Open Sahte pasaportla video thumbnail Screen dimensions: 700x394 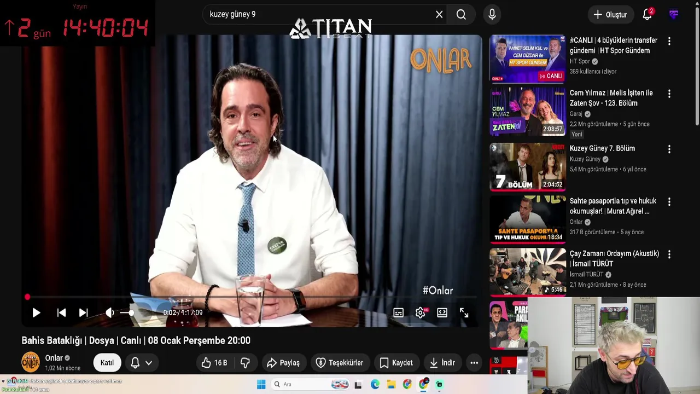[x=528, y=219]
